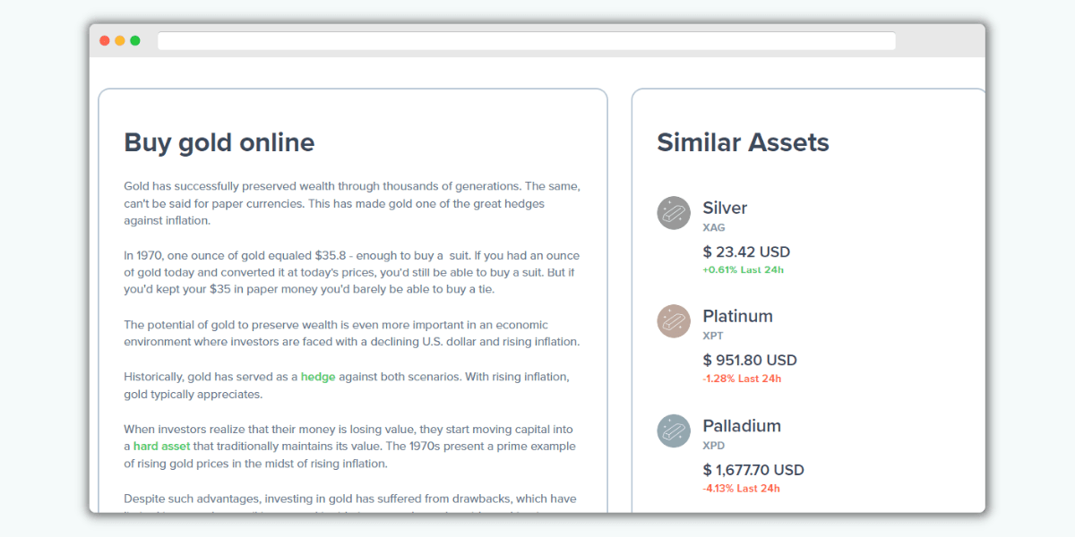Click the green Silver 24h change indicator
The image size is (1075, 537).
coord(744,269)
